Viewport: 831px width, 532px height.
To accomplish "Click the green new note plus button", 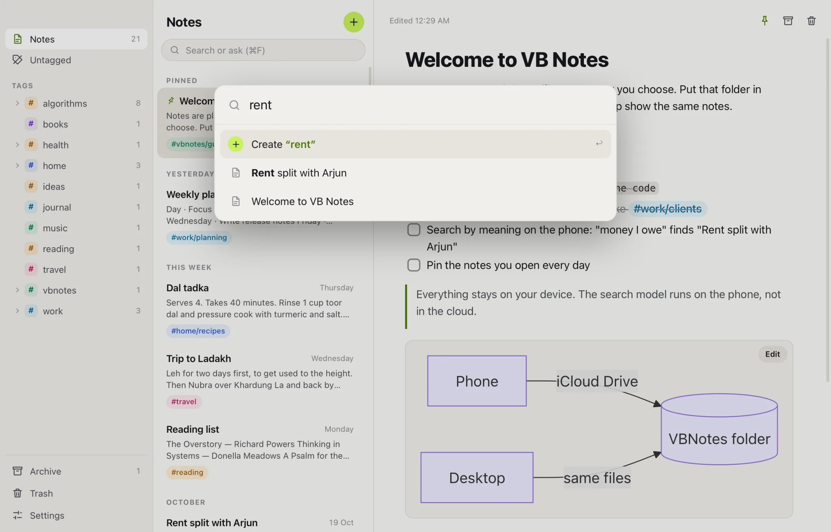I will 354,22.
